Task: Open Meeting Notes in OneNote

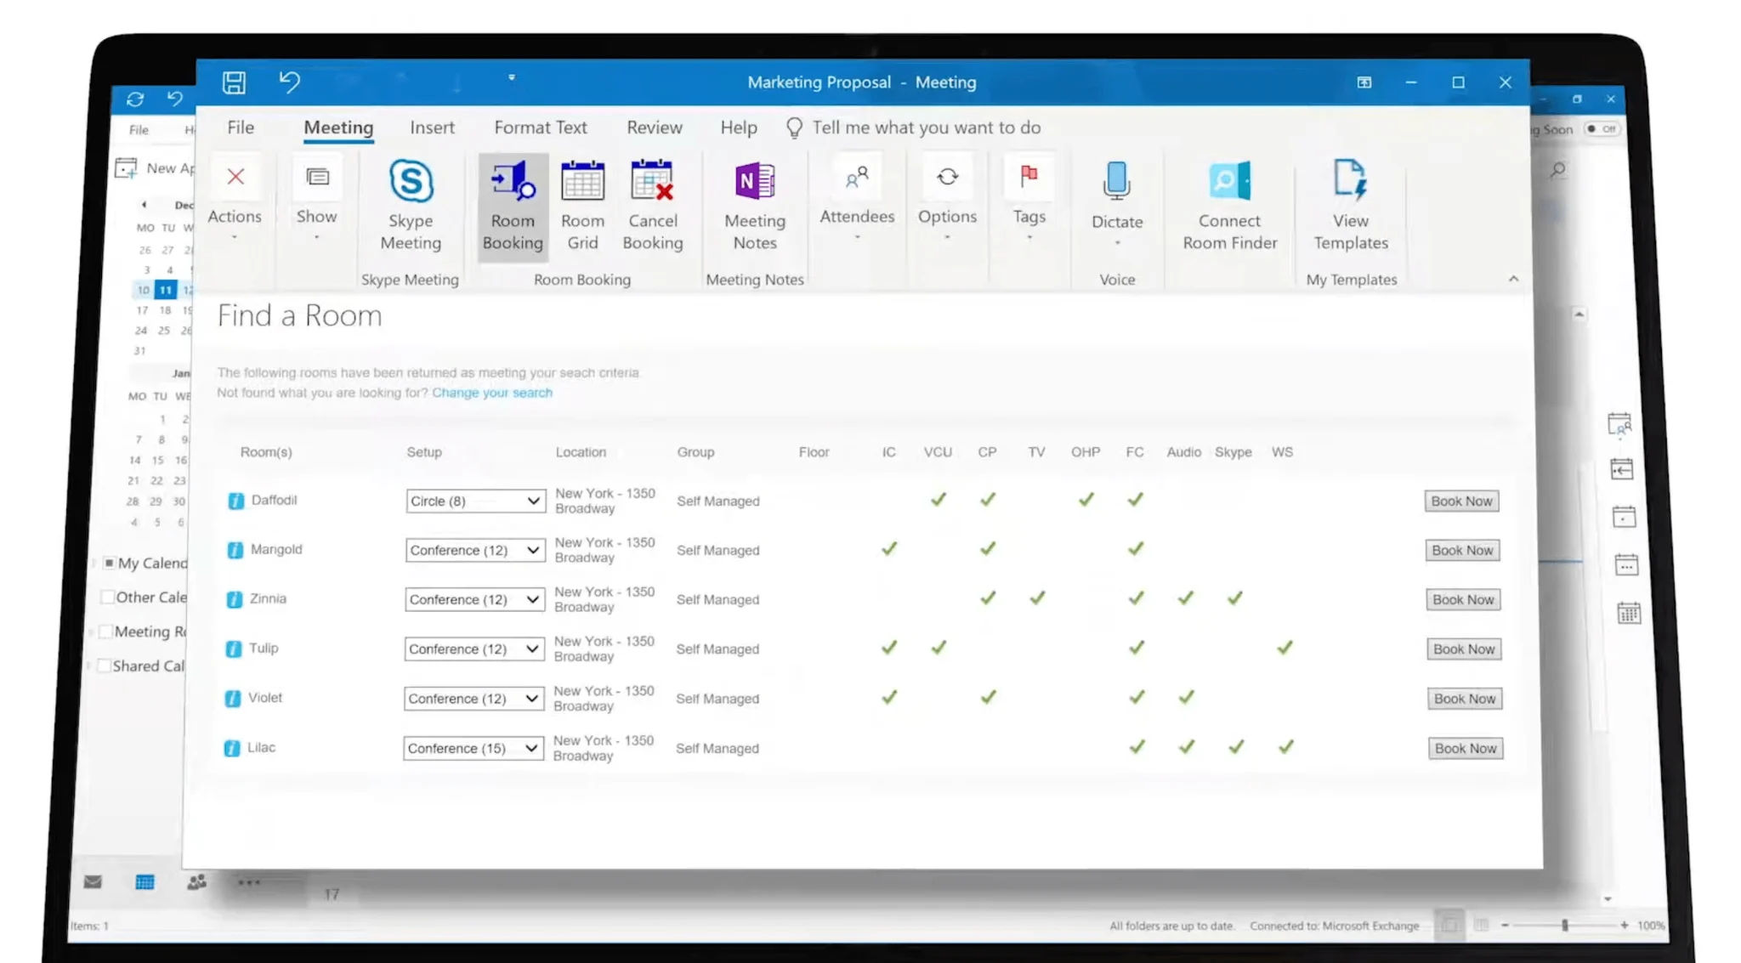Action: pos(755,205)
